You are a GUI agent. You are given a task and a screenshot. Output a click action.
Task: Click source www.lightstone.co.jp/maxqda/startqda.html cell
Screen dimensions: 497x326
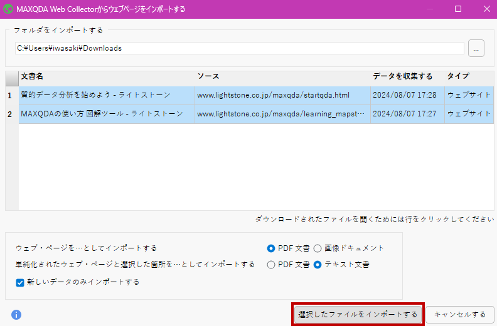(x=283, y=95)
